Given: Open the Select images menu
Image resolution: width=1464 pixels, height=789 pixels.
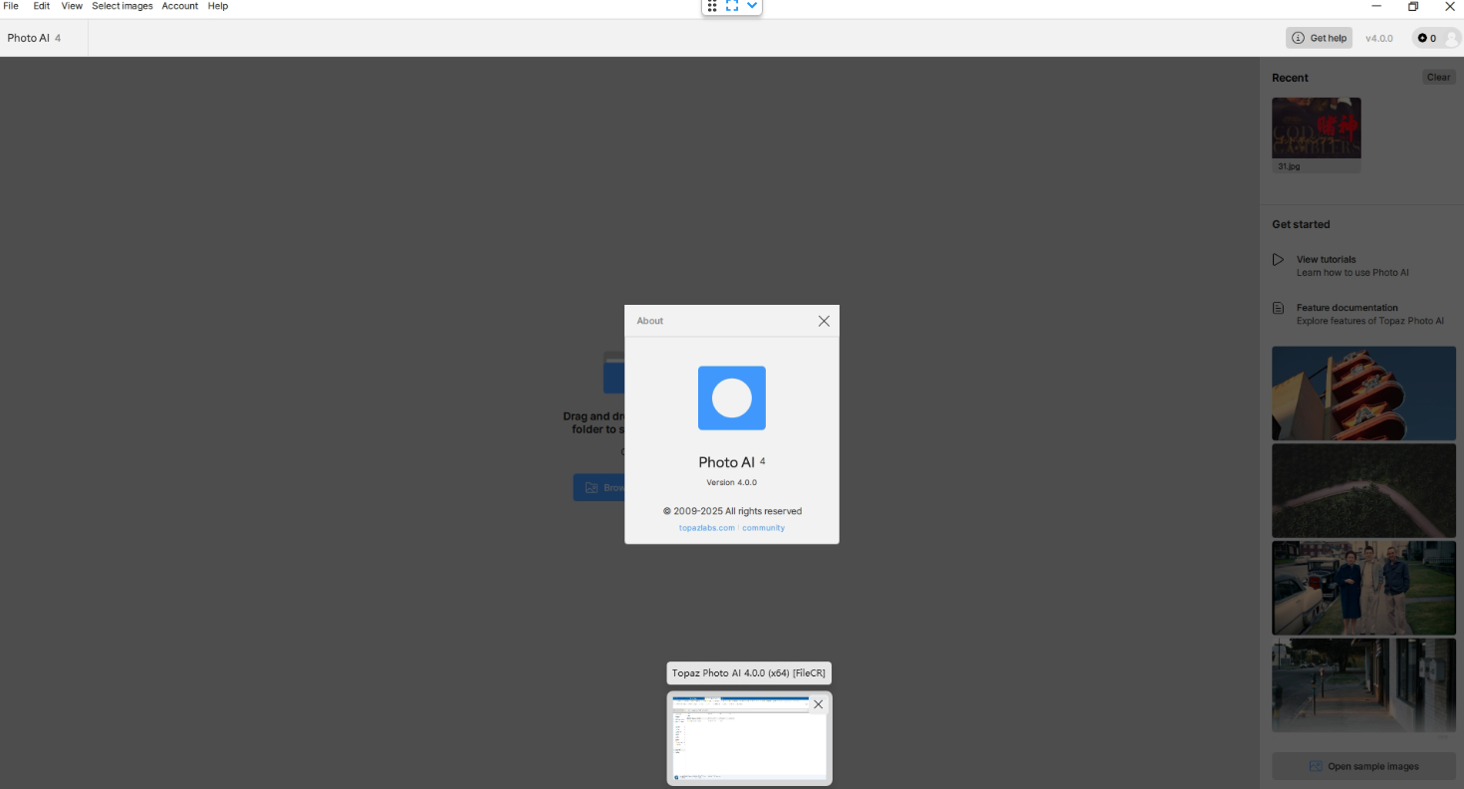Looking at the screenshot, I should coord(122,6).
